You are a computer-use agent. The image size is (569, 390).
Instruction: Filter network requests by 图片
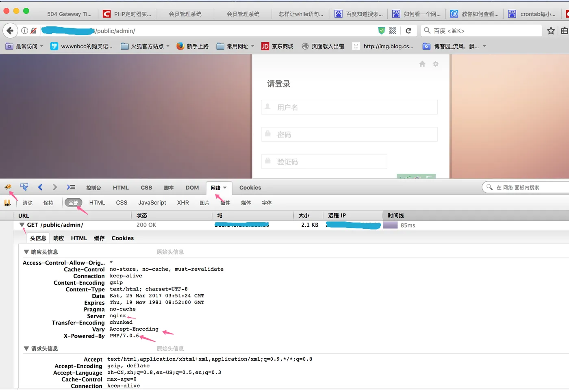204,203
